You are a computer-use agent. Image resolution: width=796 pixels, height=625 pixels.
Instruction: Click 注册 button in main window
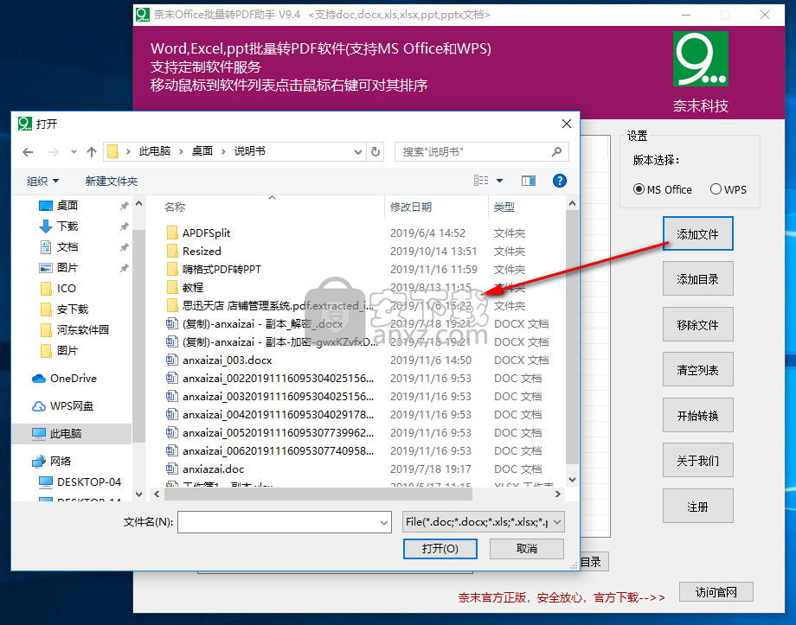697,507
